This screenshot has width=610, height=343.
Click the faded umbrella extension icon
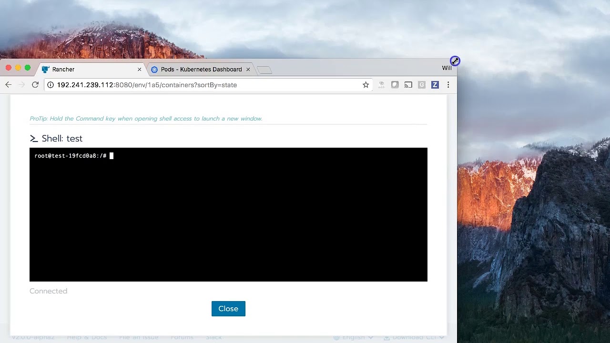pos(381,85)
